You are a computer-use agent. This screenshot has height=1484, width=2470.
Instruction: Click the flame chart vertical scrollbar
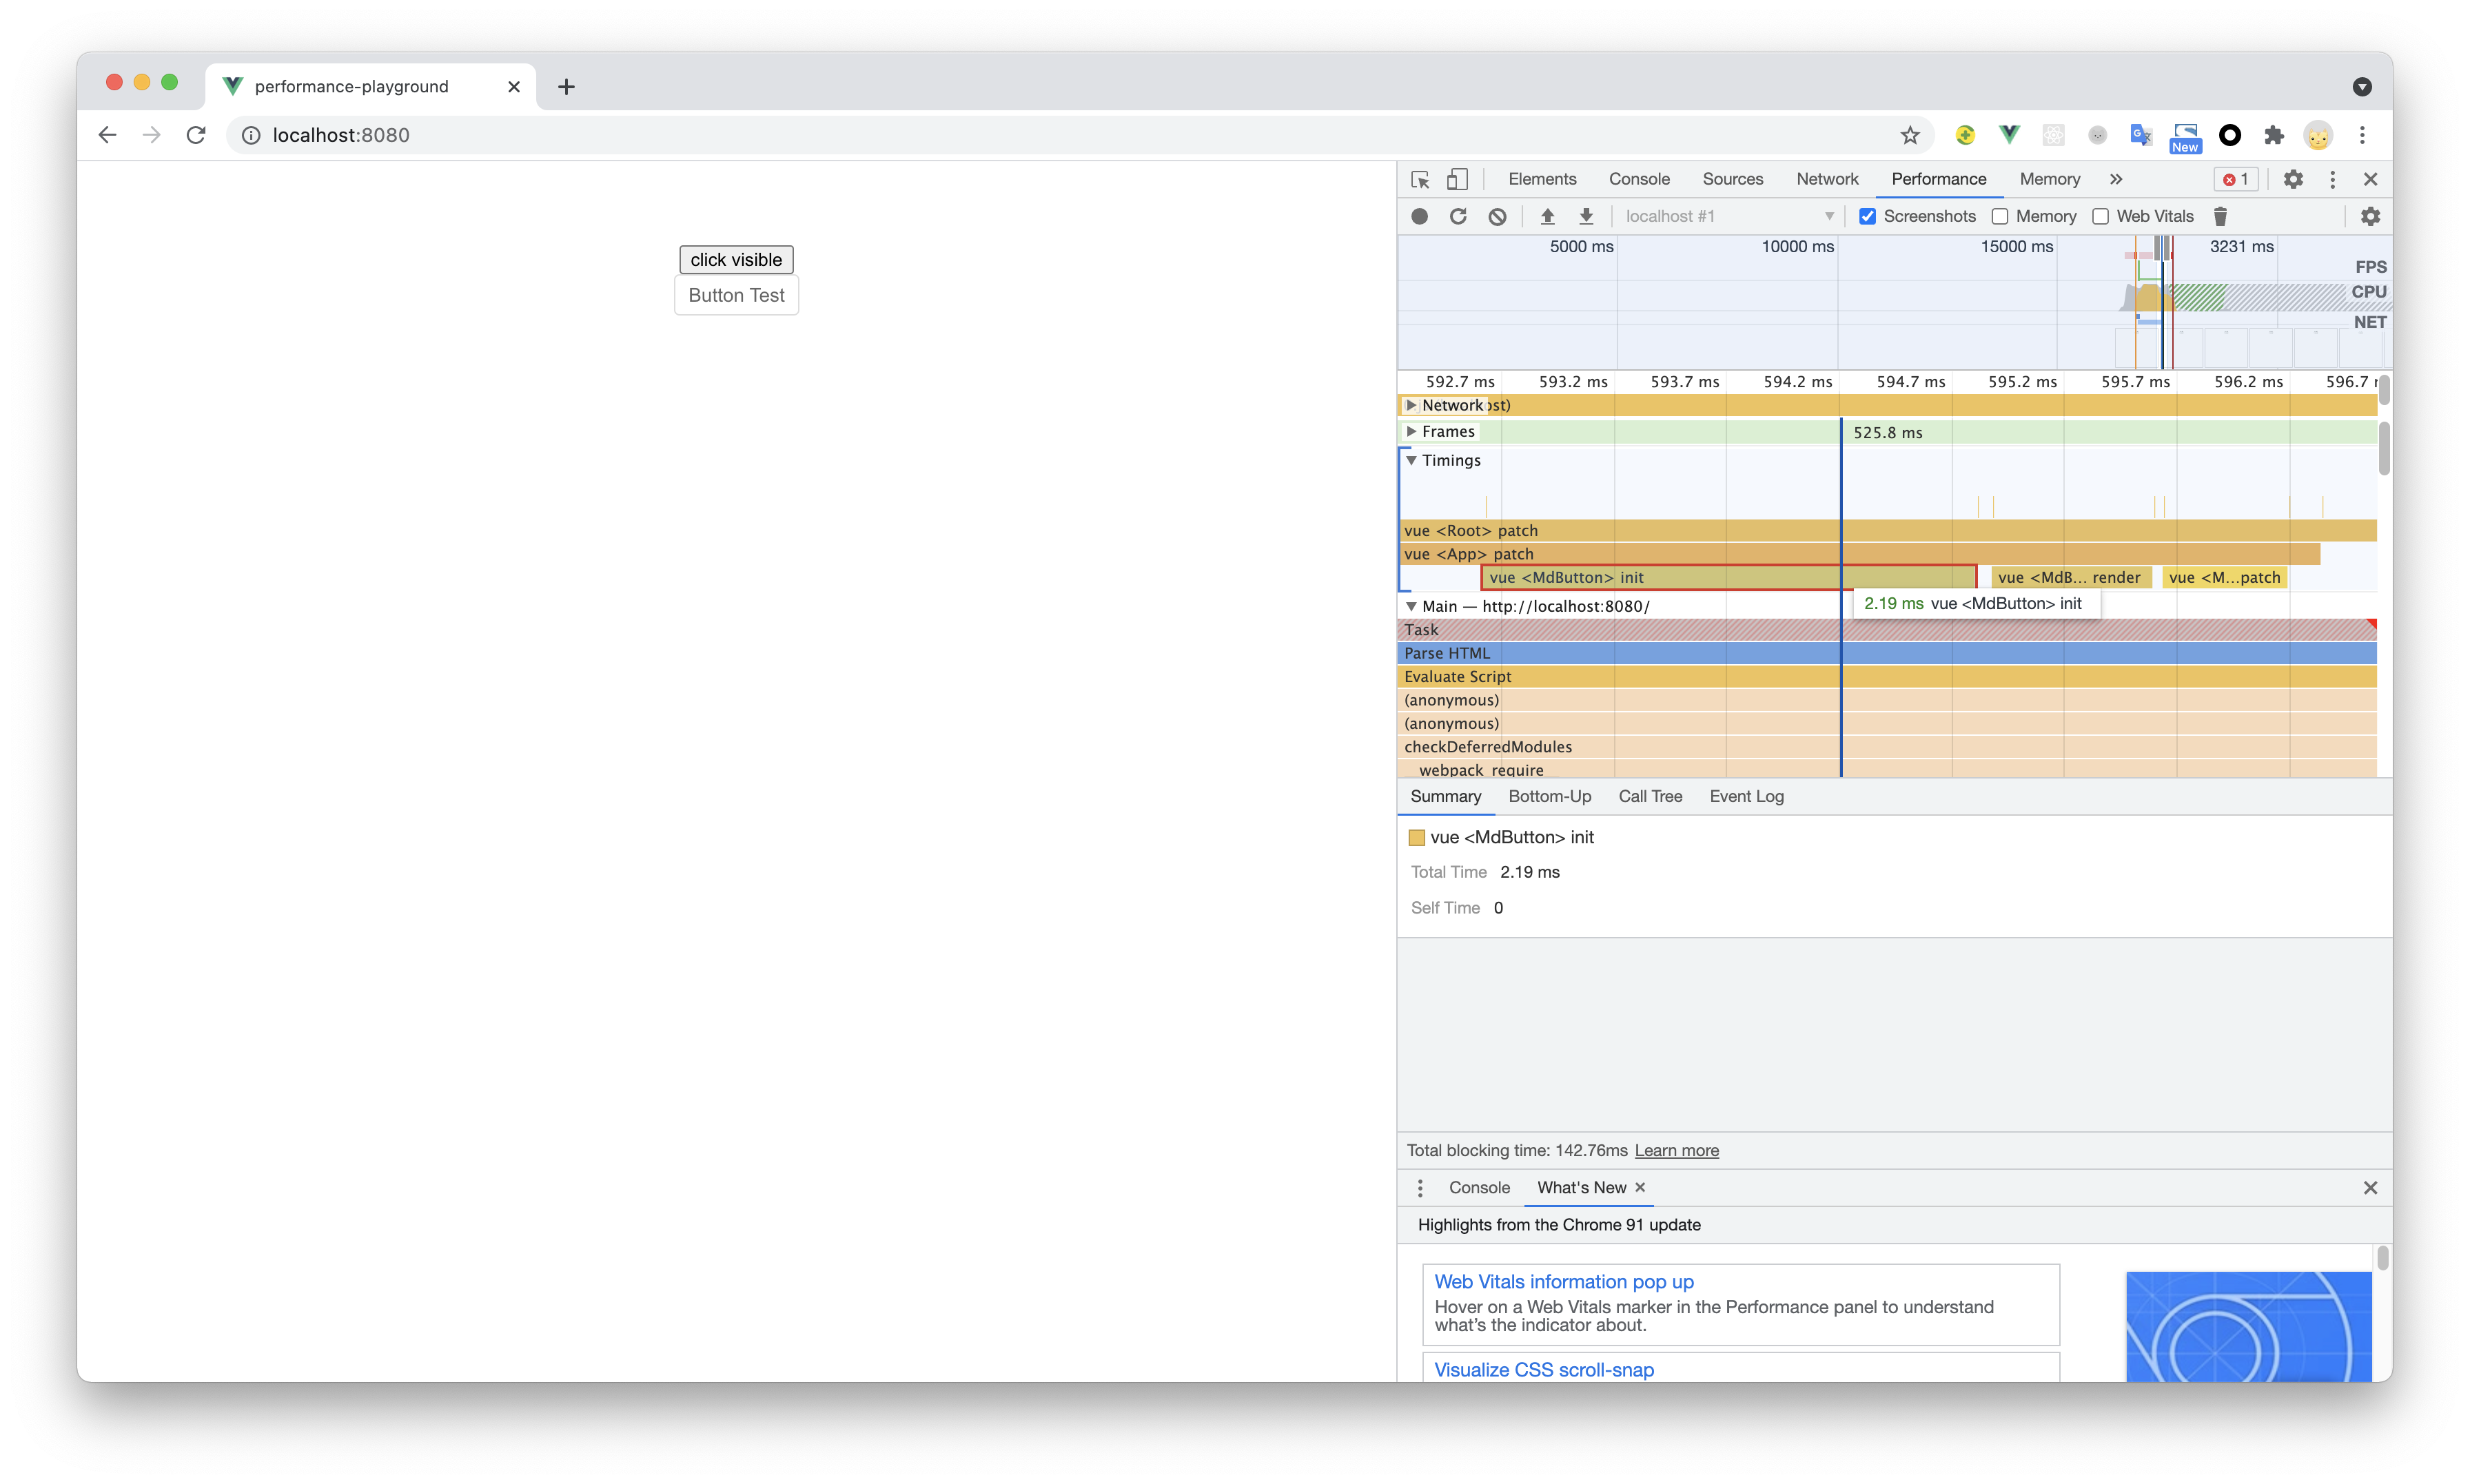tap(2384, 449)
